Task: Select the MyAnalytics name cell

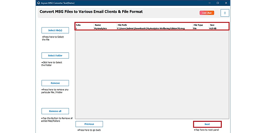Action: coord(105,29)
